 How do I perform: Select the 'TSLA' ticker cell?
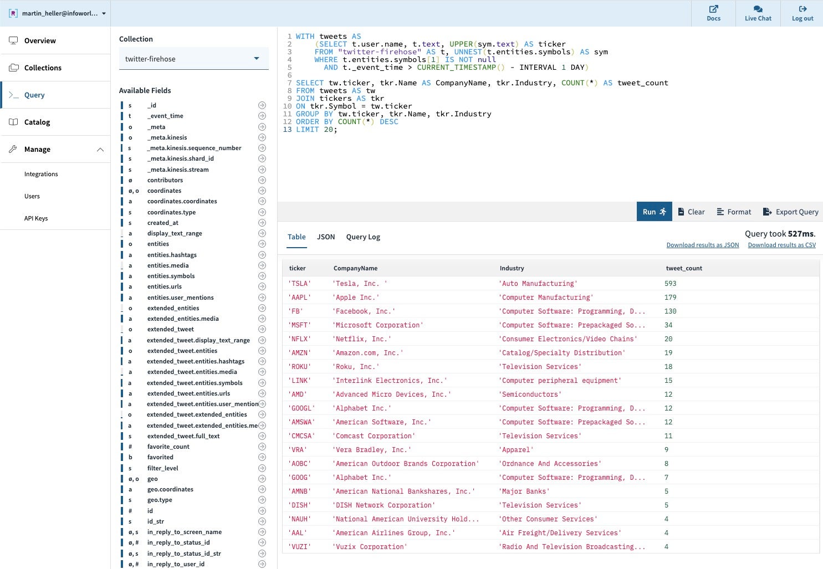click(x=300, y=284)
